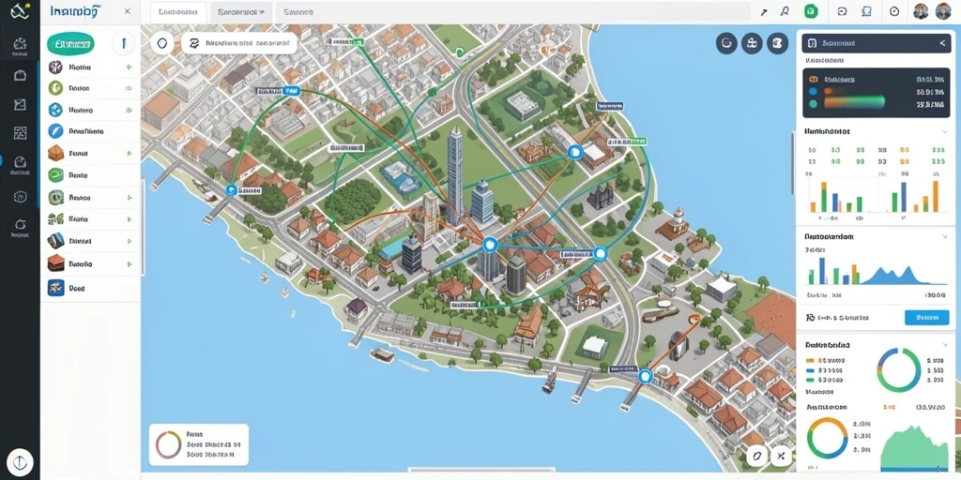Viewport: 961px width, 480px height.
Task: Switch to the first white tab above the map
Action: tap(177, 11)
